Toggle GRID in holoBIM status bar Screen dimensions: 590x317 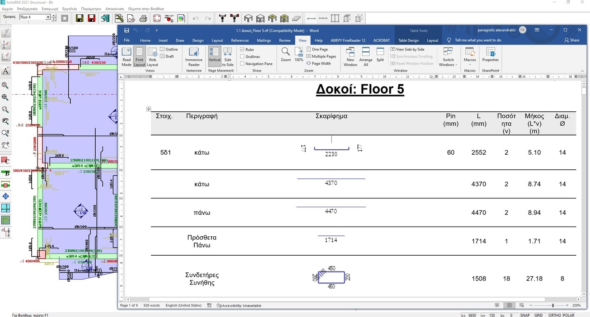click(539, 315)
